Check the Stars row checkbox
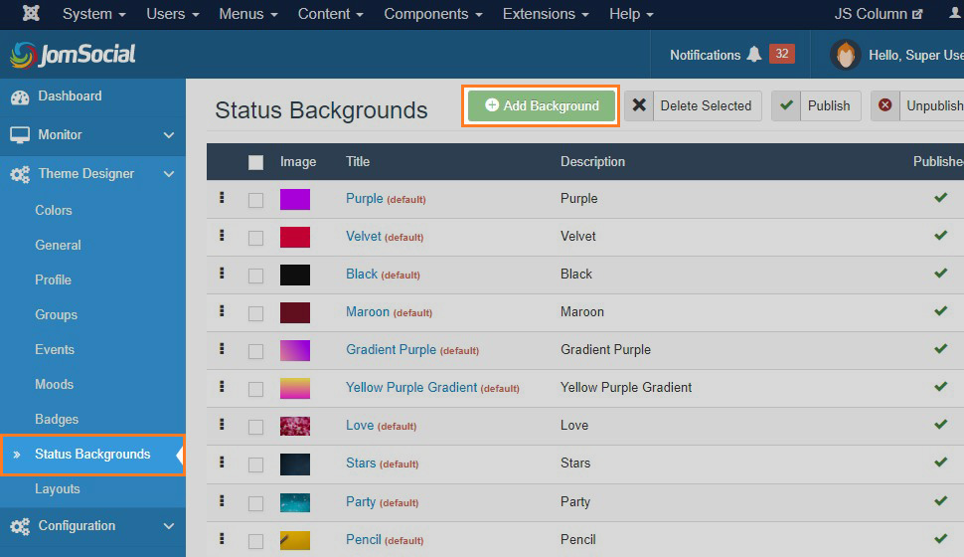This screenshot has width=964, height=557. pos(255,464)
